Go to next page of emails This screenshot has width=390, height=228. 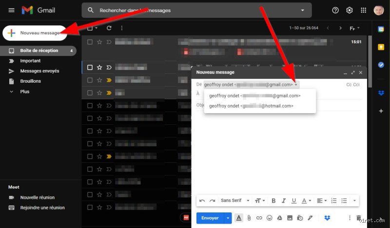tap(340, 28)
